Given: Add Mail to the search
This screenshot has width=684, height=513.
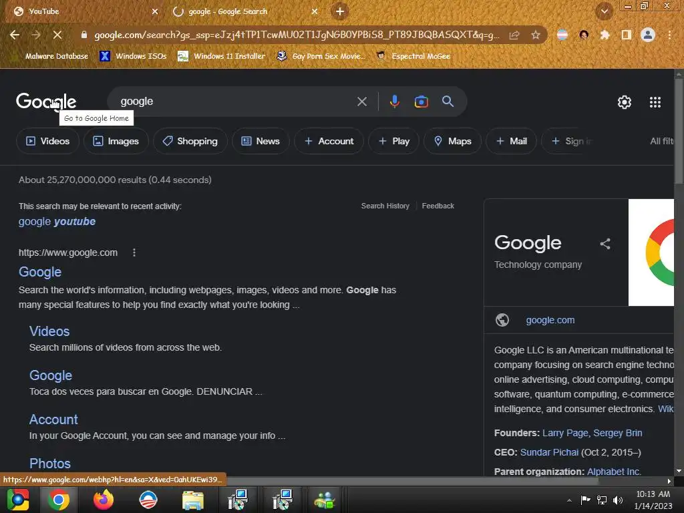Looking at the screenshot, I should (511, 141).
